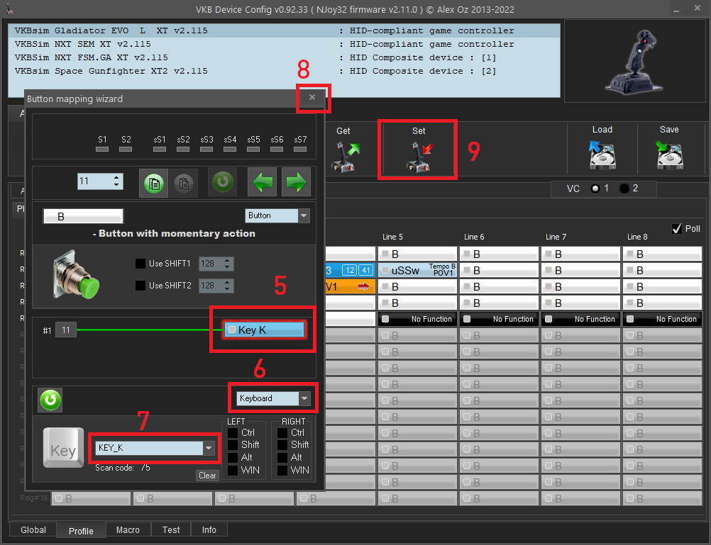Increase the button number 11 spinner
This screenshot has height=545, width=711.
(116, 178)
